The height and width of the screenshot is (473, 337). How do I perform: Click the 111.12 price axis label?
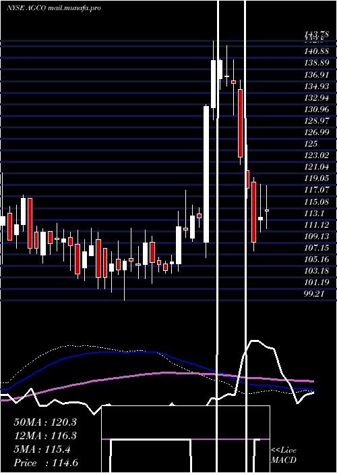click(x=316, y=224)
